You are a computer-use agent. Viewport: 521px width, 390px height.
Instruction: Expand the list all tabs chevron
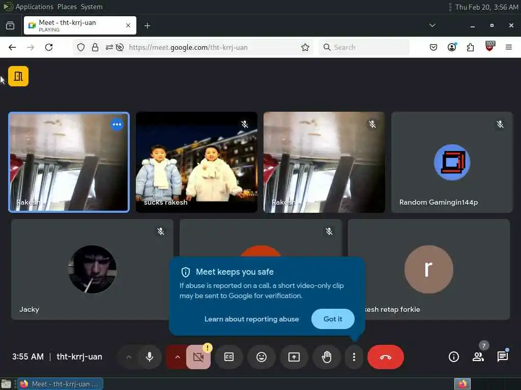pos(432,25)
